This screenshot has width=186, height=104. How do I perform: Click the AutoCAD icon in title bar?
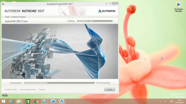[x=3, y=4]
